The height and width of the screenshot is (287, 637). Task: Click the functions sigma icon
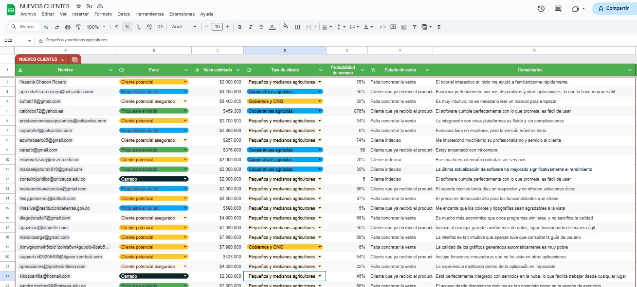439,27
